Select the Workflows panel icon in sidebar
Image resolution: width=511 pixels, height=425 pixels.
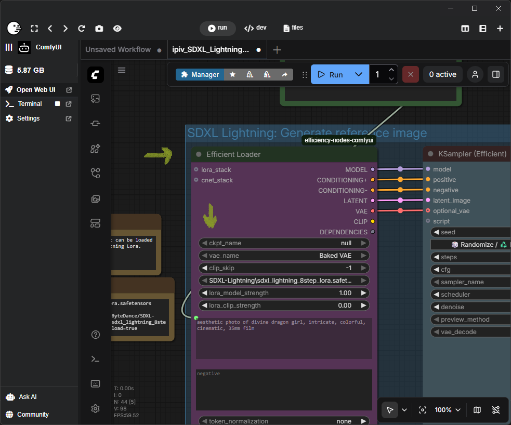pos(95,173)
